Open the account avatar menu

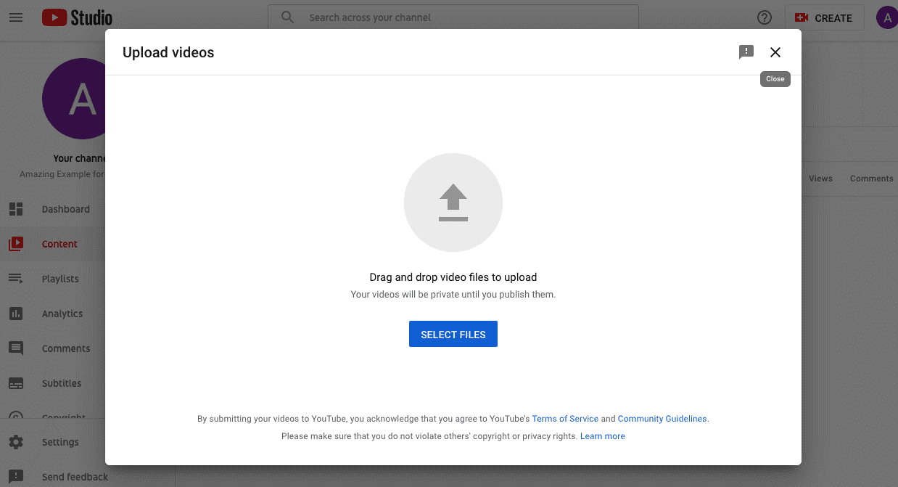click(886, 17)
